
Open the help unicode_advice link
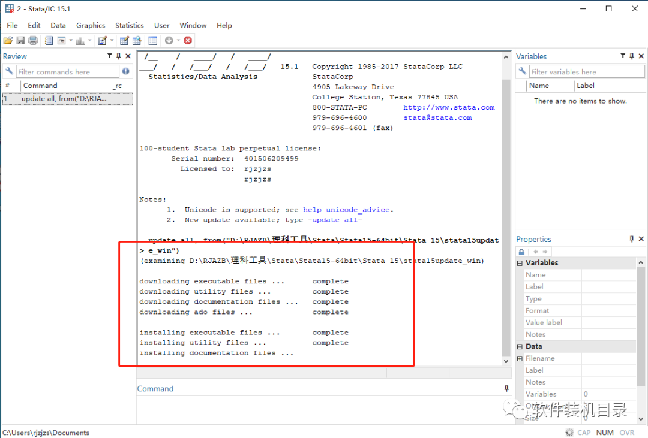tap(346, 210)
